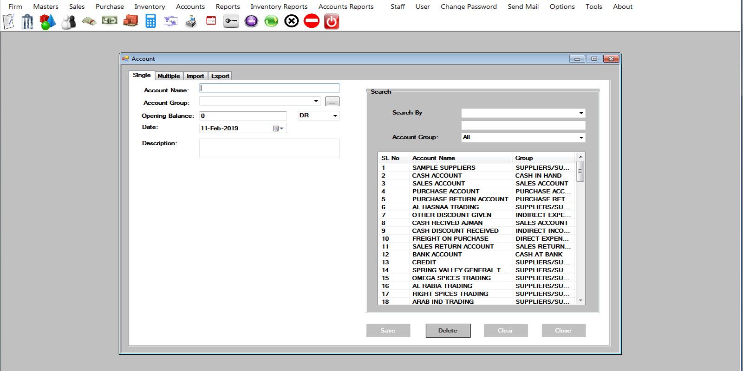Click the purple round toolbar icon
Image resolution: width=743 pixels, height=371 pixels.
coord(251,21)
